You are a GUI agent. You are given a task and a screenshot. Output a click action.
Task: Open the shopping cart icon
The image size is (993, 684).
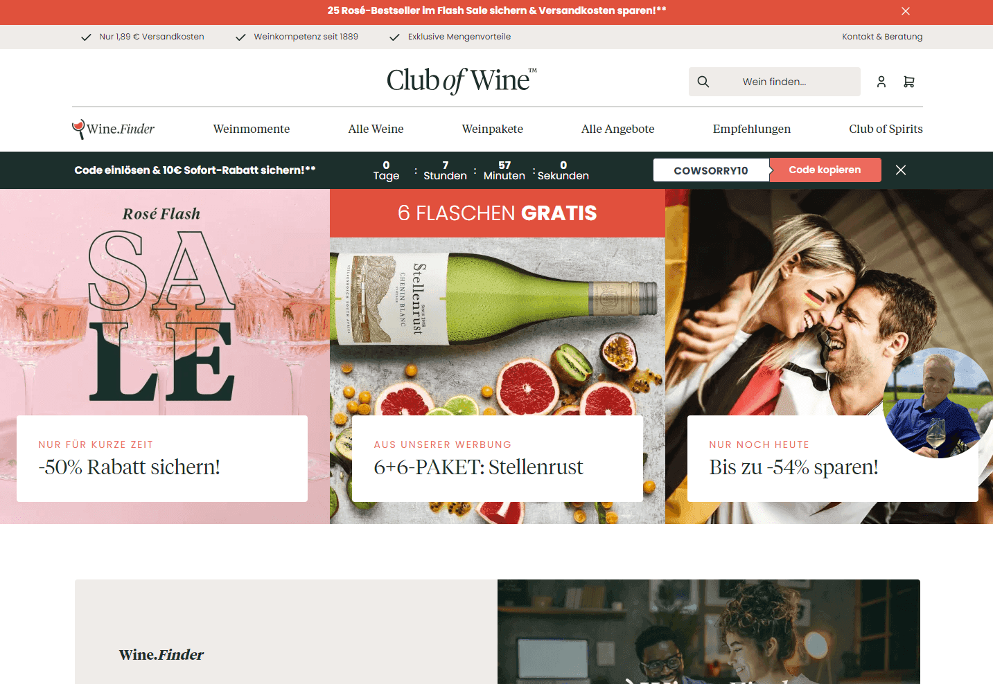point(909,82)
